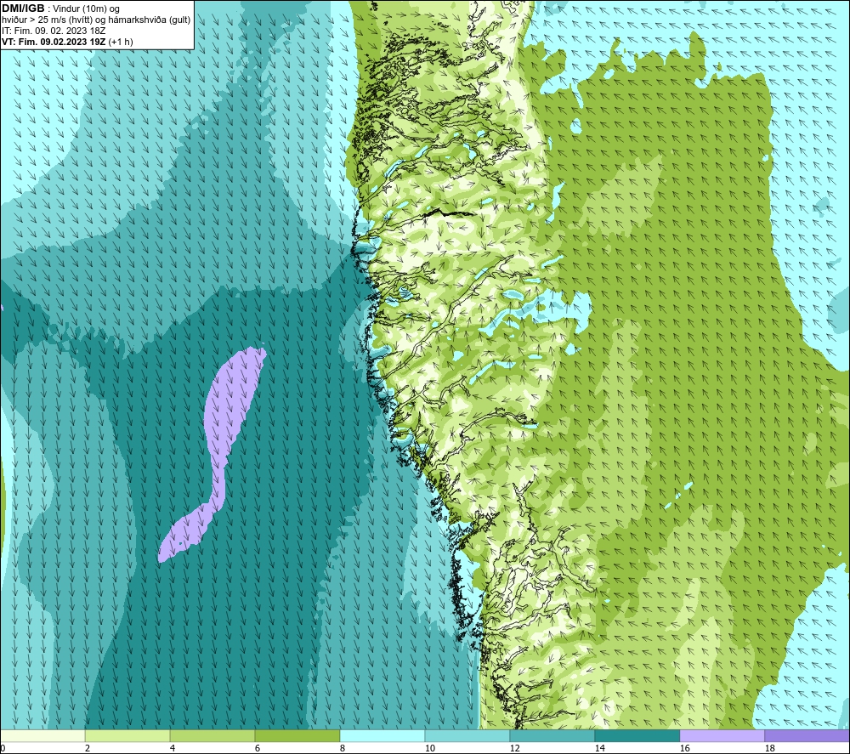This screenshot has height=754, width=850.
Task: Click the medium green 4–6 m/s legend swatch
Action: point(212,735)
